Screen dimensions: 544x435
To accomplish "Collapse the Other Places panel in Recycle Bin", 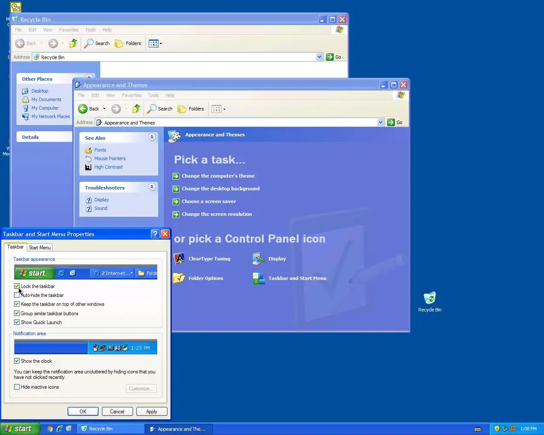I will [x=89, y=77].
